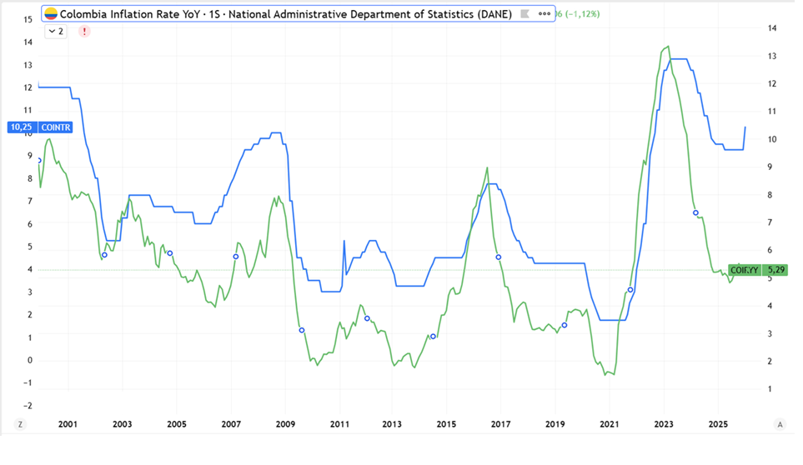Click the Z button at bottom left

pos(20,424)
